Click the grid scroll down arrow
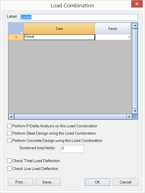145x193 pixels. click(135, 111)
